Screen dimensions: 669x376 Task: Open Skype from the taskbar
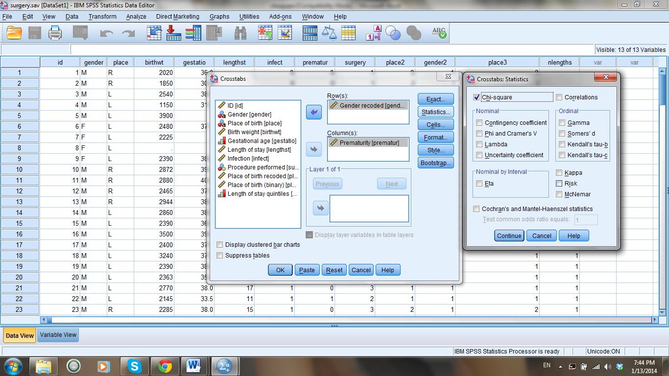pyautogui.click(x=134, y=366)
